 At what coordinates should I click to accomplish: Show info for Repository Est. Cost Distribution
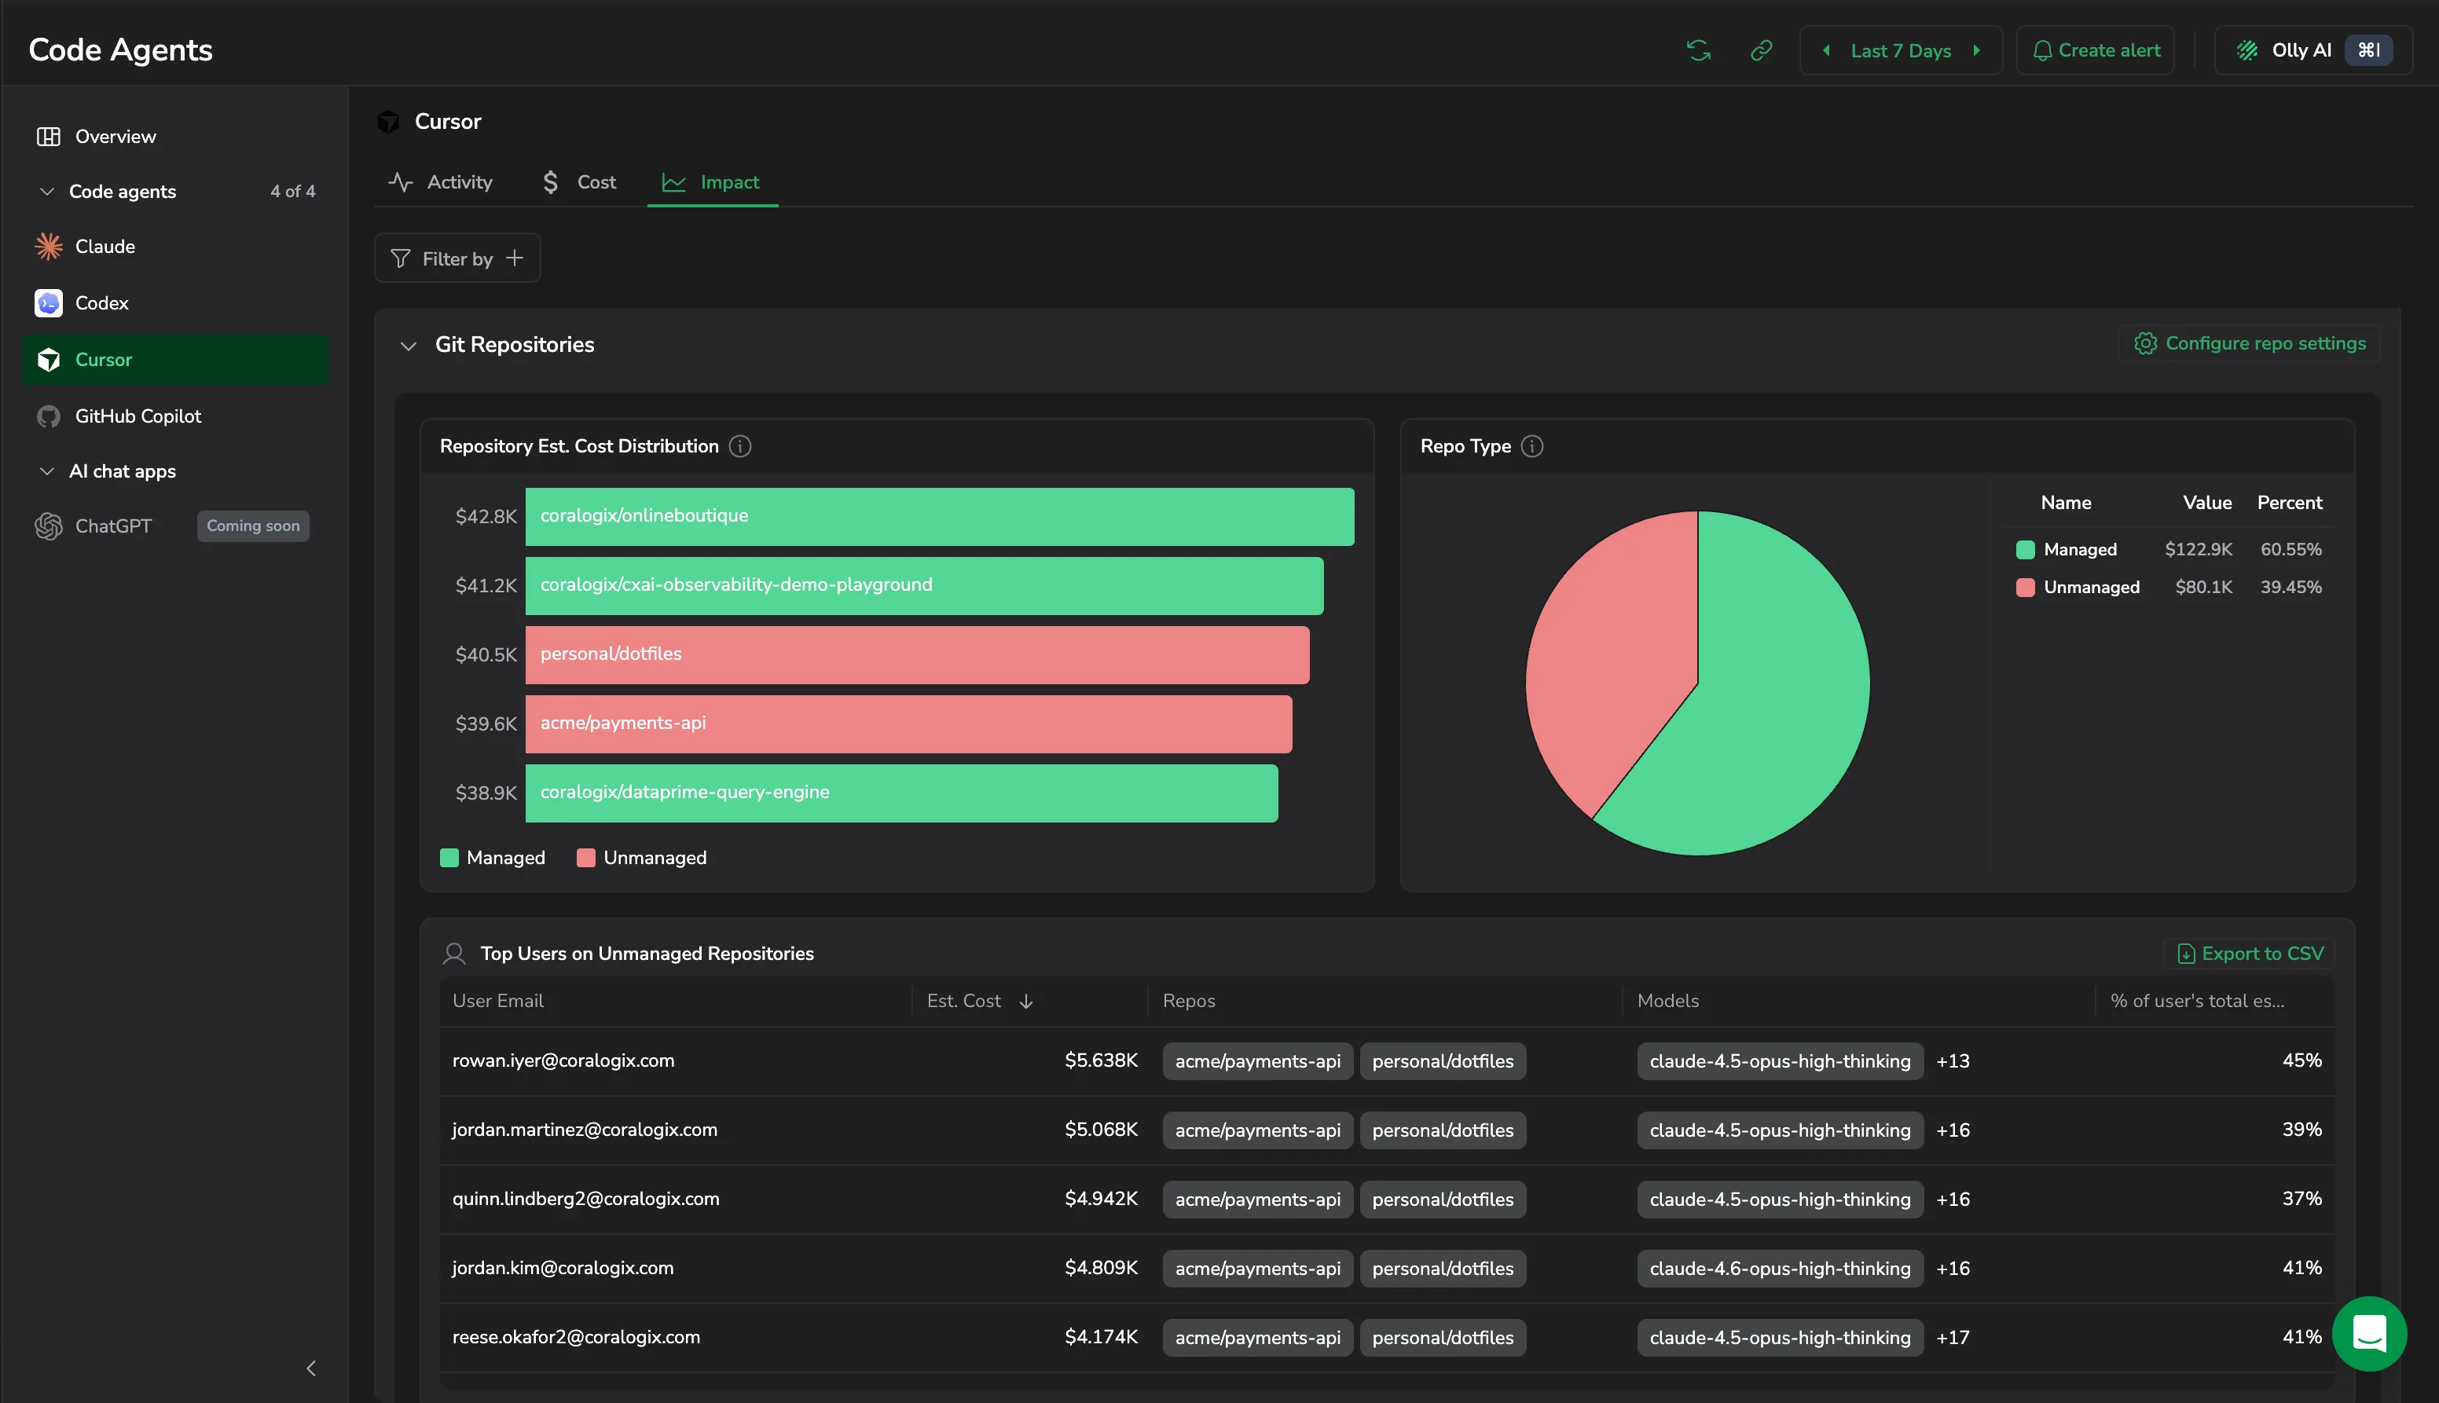pyautogui.click(x=739, y=446)
